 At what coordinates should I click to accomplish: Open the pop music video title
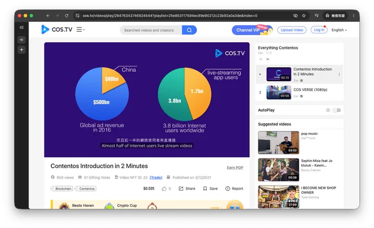click(x=309, y=134)
